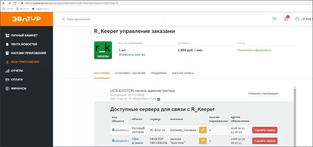Focus the Поиск приложений search field
Screen dimensions: 313x147
coord(113,19)
